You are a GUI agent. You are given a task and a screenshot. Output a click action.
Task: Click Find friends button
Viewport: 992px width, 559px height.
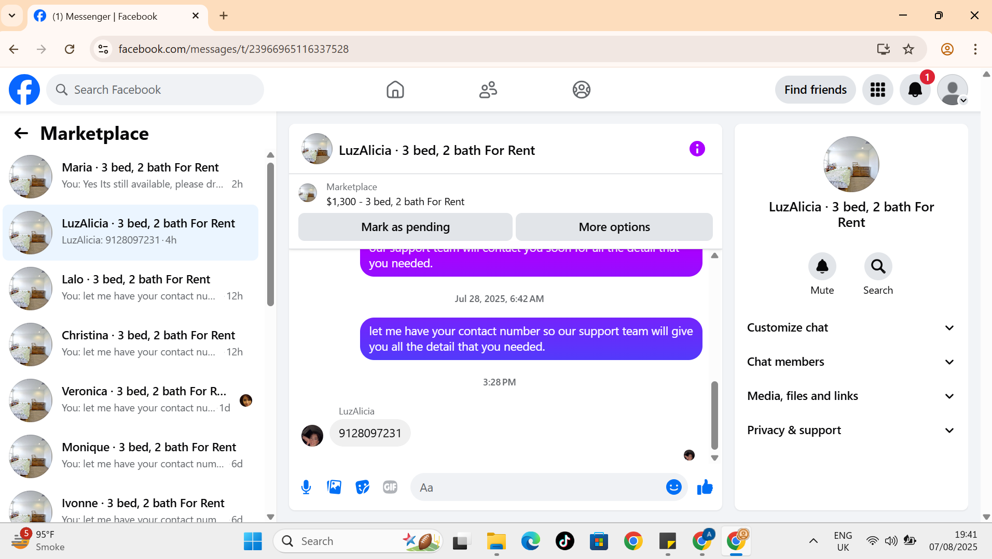[x=815, y=90]
